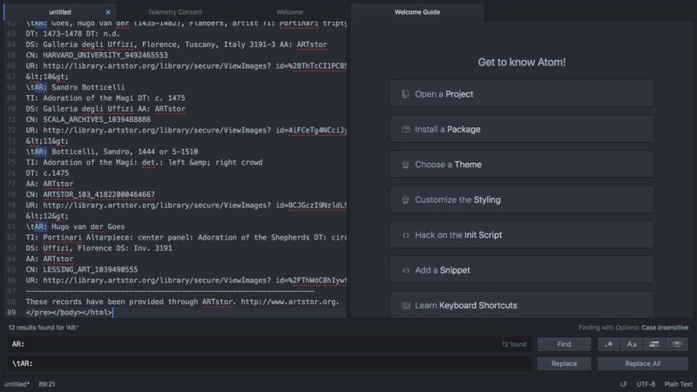Close the untitled tab
This screenshot has height=392, width=697.
[108, 12]
